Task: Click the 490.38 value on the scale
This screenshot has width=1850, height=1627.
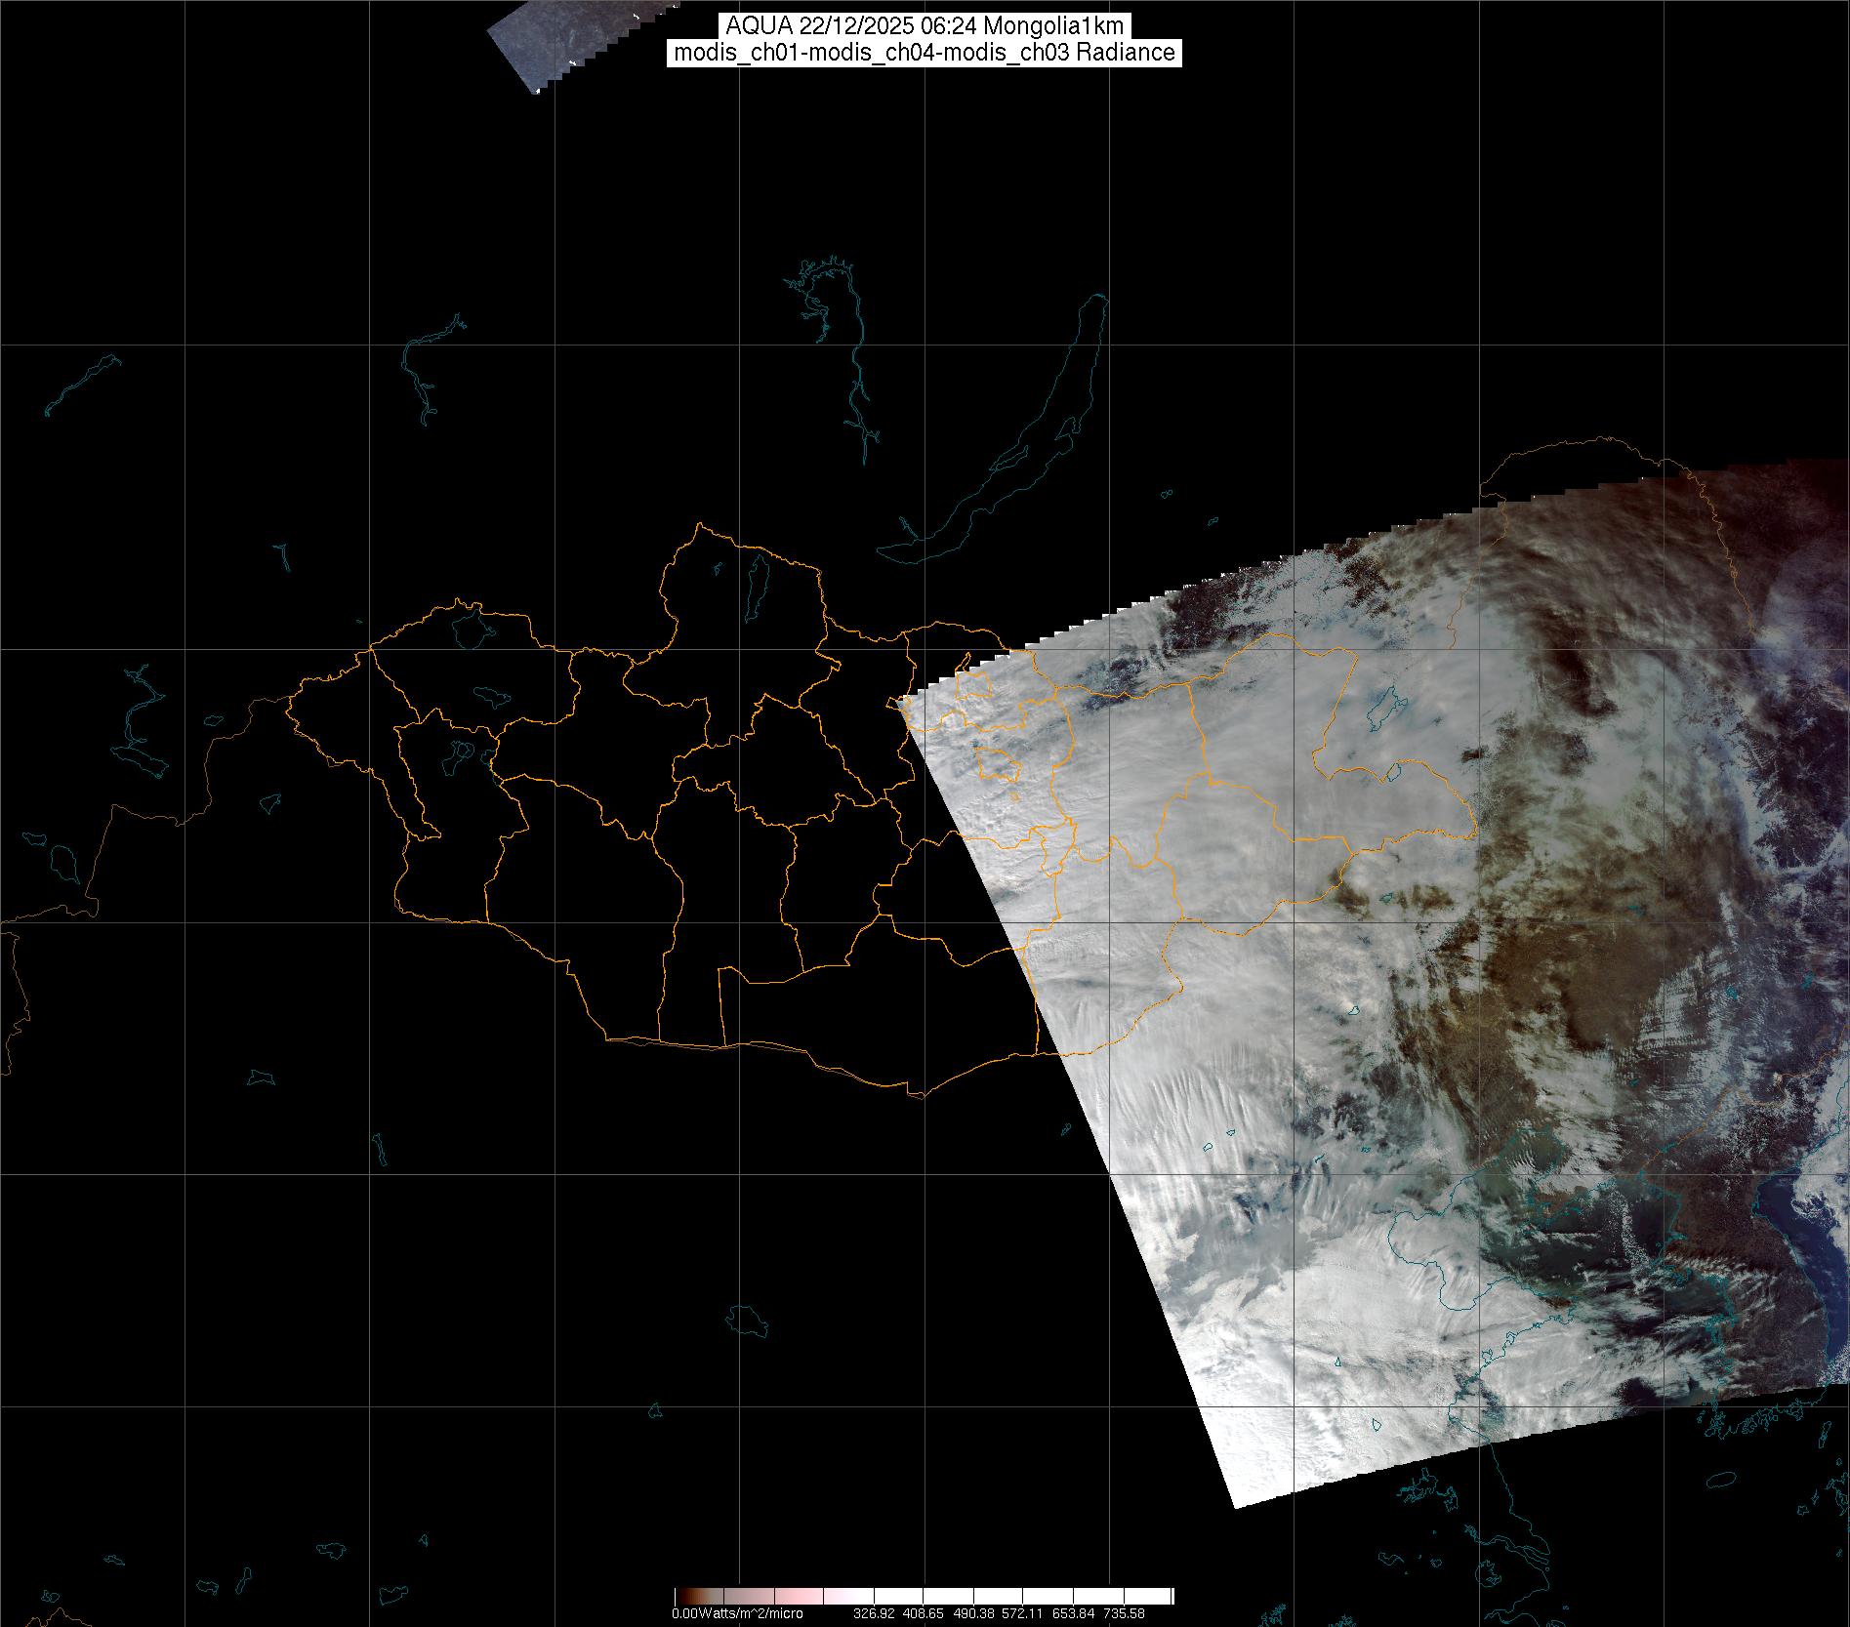Action: click(x=973, y=1613)
